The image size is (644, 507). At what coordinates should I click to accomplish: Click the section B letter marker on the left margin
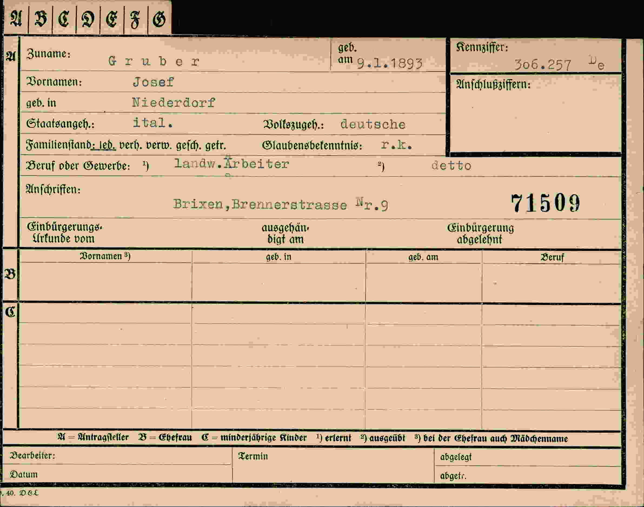point(10,274)
